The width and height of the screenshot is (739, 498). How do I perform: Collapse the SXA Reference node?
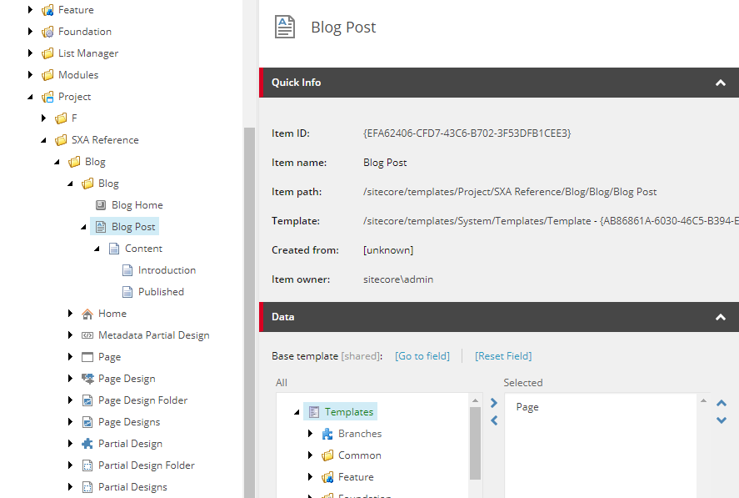click(43, 140)
